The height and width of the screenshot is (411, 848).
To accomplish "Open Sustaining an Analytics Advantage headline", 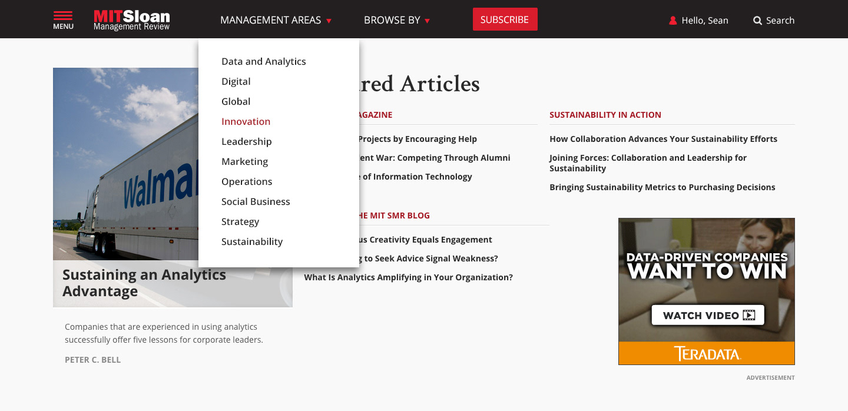I will point(144,283).
